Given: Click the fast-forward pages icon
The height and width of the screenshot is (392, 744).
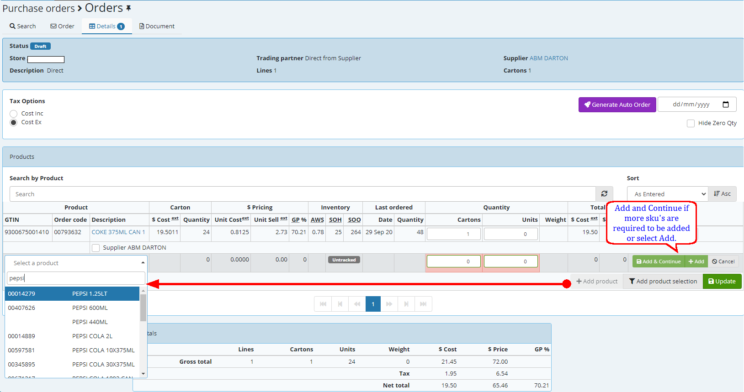Looking at the screenshot, I should point(389,304).
